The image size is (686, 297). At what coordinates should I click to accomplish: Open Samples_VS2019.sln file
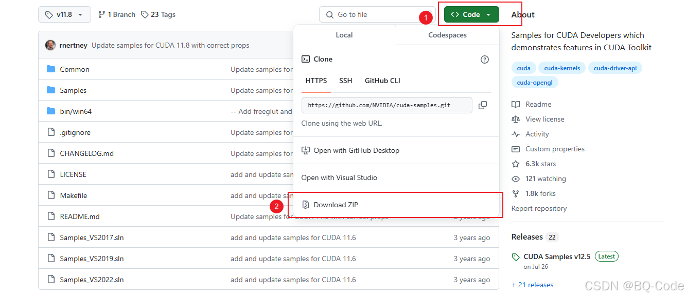(x=92, y=259)
